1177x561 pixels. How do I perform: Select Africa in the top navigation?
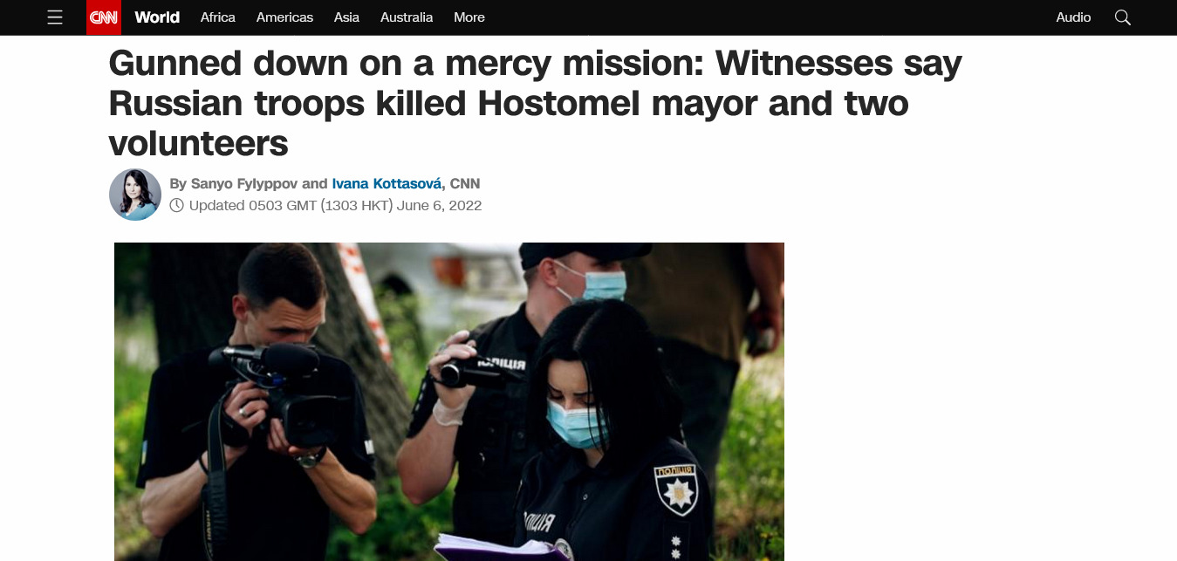[218, 17]
